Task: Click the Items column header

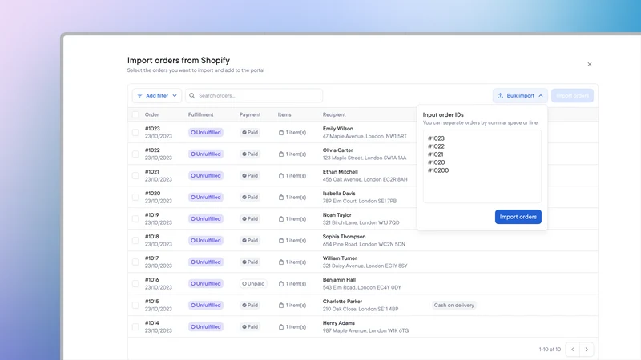Action: [x=284, y=114]
